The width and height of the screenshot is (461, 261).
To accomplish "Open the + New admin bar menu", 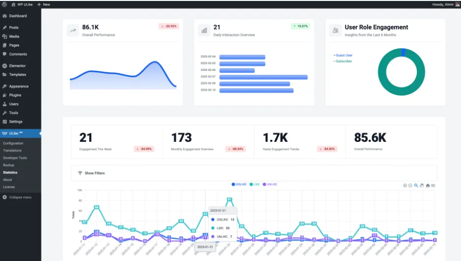I will click(x=44, y=4).
